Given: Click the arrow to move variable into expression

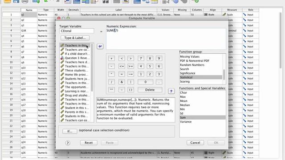Looking at the screenshot, I should (x=100, y=46).
